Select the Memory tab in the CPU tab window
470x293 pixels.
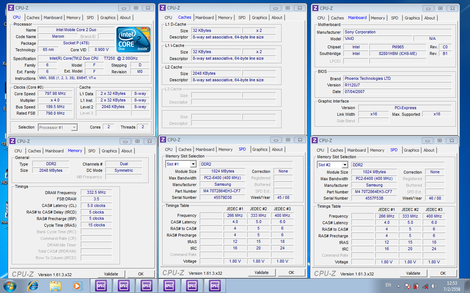click(73, 18)
